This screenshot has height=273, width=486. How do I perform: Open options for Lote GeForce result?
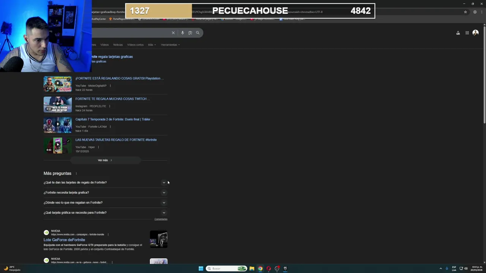[108, 234]
